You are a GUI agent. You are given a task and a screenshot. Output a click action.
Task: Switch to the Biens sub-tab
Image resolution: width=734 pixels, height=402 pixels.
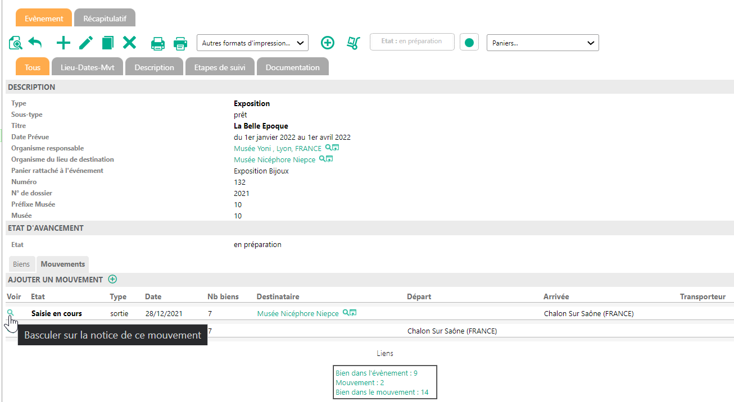(21, 264)
